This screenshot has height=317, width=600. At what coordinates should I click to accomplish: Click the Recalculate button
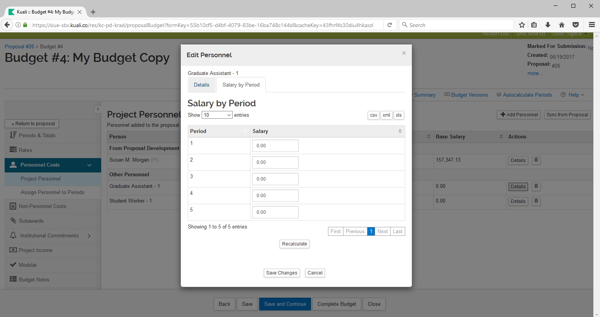(294, 244)
